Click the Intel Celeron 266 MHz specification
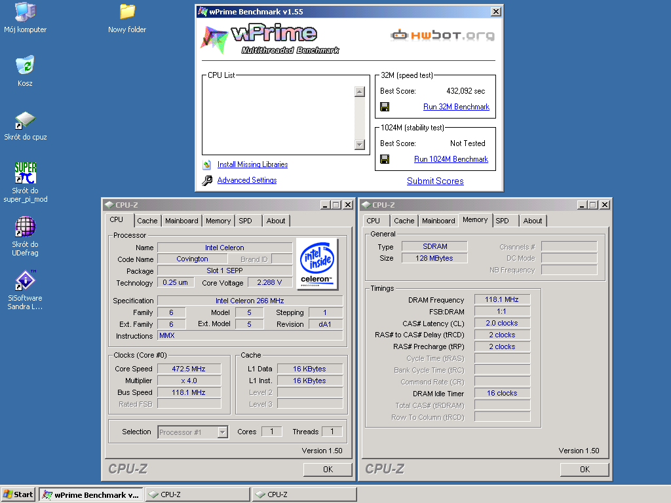 point(250,301)
